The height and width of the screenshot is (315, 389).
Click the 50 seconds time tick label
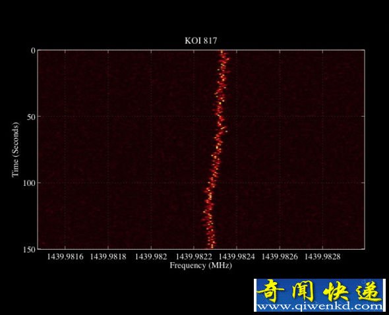tap(31, 117)
